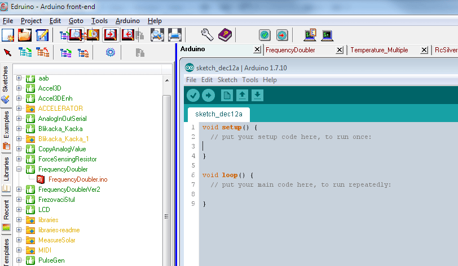Save with the floppy-and-pencil icon
Image resolution: width=458 pixels, height=266 pixels.
click(x=42, y=35)
